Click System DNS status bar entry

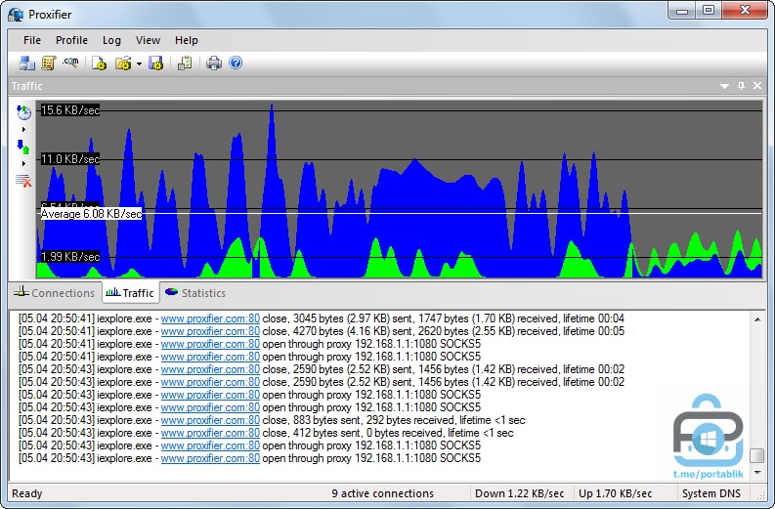pyautogui.click(x=711, y=493)
